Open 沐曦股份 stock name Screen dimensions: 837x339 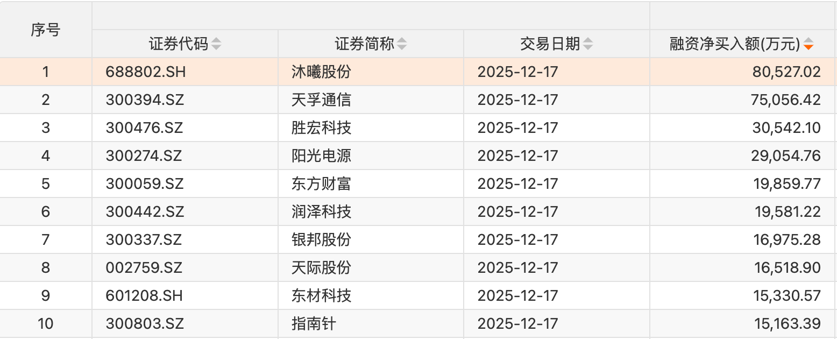pos(321,72)
